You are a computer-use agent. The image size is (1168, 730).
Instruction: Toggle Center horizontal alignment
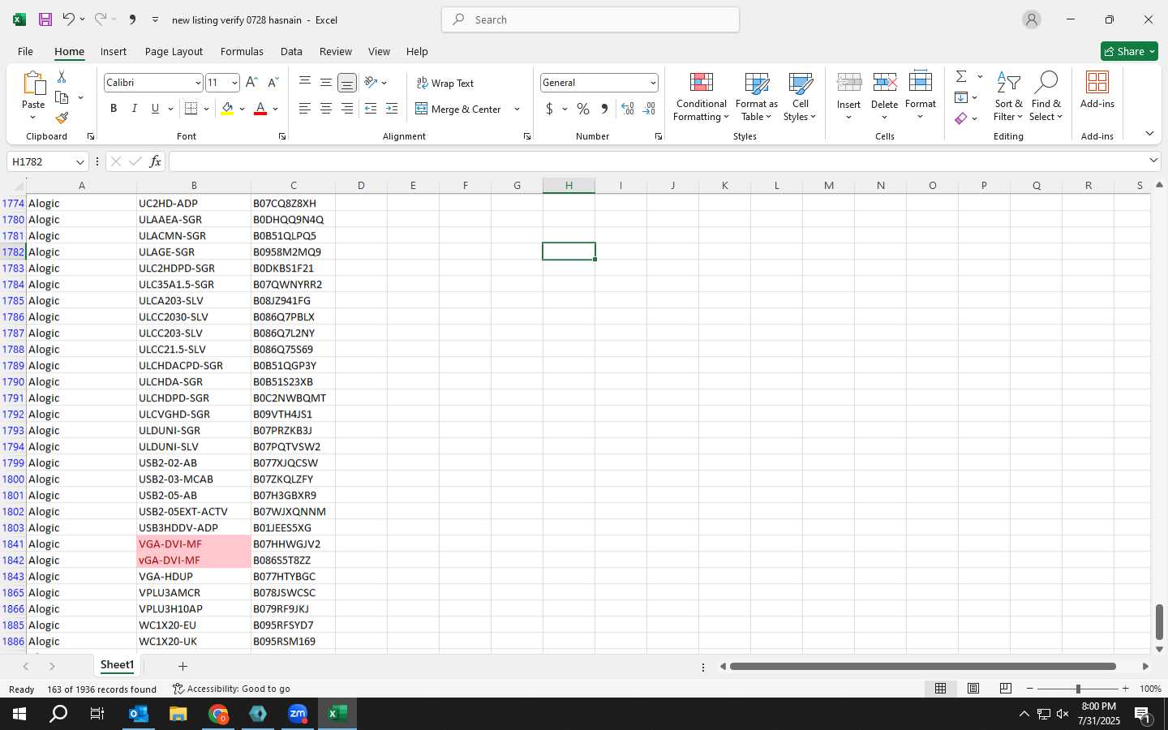(326, 109)
